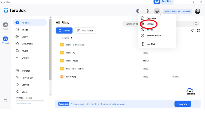Click sidebar scroll down arrow

pos(50,94)
